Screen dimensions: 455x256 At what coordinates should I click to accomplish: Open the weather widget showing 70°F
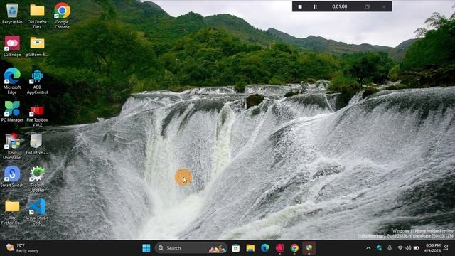[x=22, y=248]
